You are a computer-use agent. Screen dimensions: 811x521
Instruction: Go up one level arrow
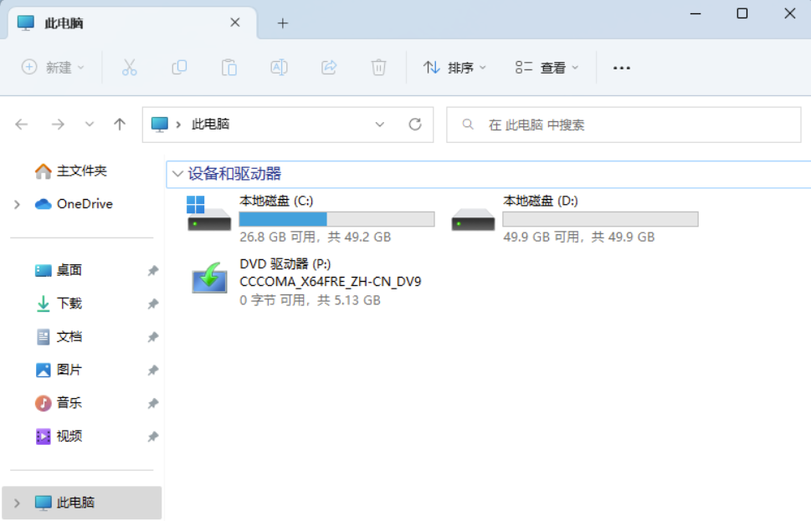pos(120,124)
